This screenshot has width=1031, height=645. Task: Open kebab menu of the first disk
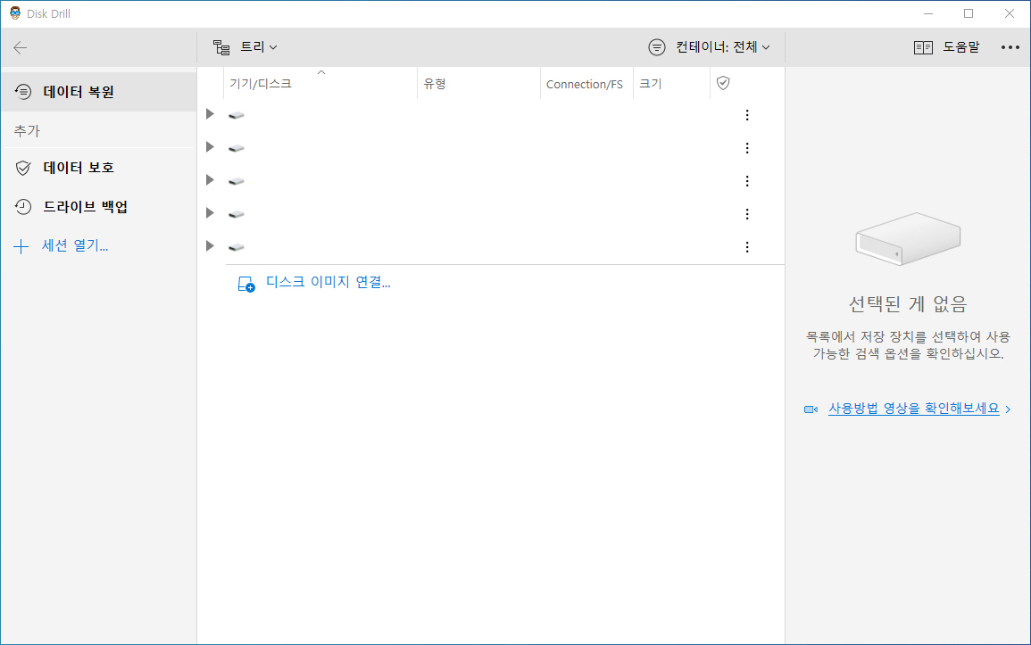pyautogui.click(x=747, y=115)
